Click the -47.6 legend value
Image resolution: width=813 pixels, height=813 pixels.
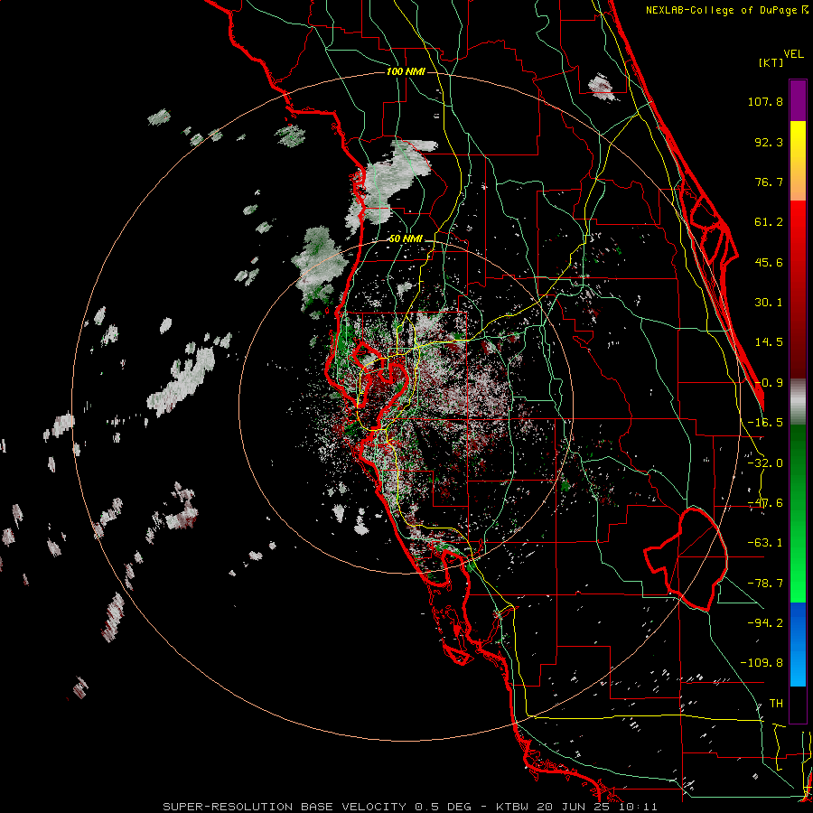click(765, 503)
